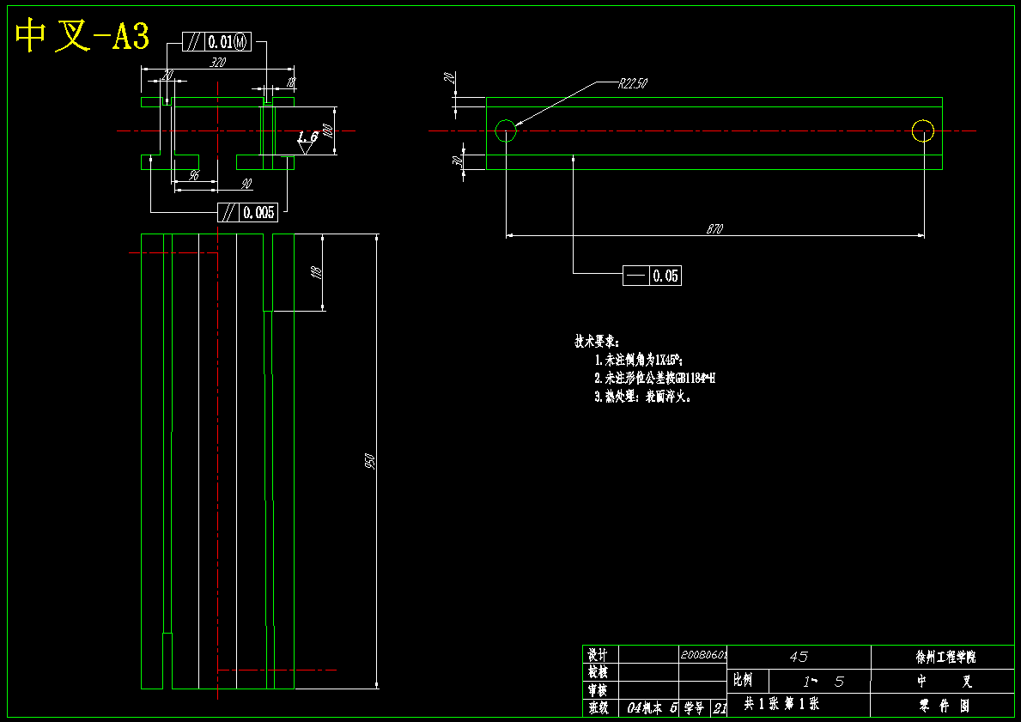Click the scale value beside "比例"

[824, 682]
